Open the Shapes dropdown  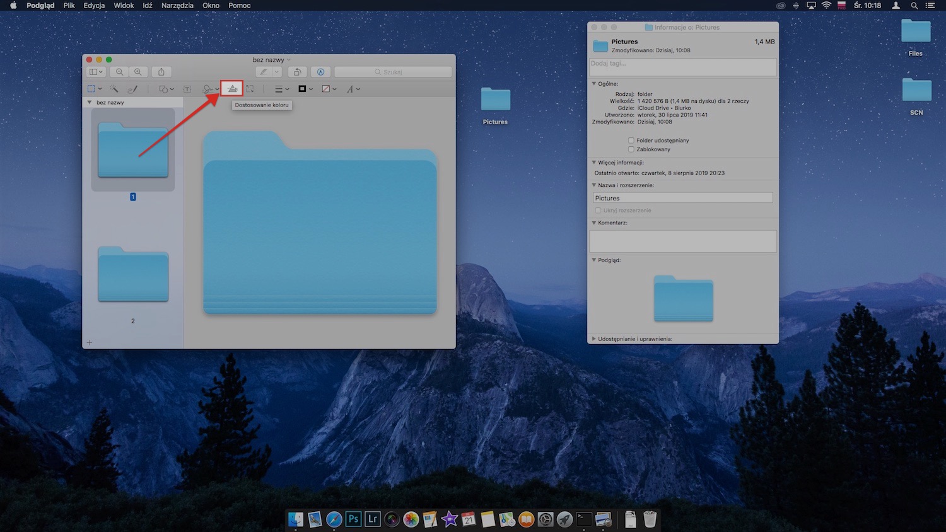pos(163,88)
